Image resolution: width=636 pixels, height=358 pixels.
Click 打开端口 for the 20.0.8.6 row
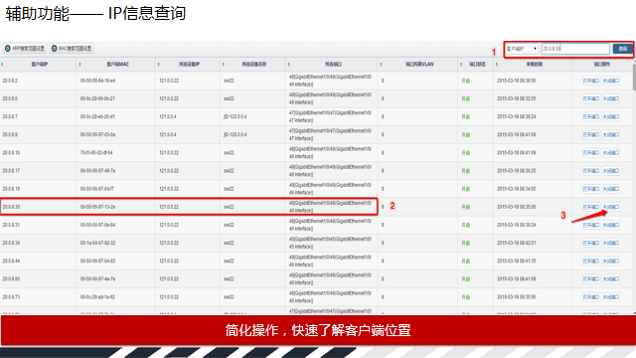pyautogui.click(x=590, y=98)
